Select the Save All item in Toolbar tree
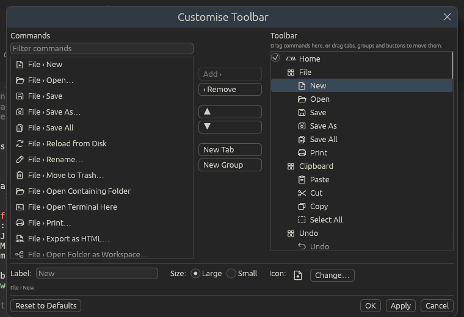464x317 pixels. [361, 140]
